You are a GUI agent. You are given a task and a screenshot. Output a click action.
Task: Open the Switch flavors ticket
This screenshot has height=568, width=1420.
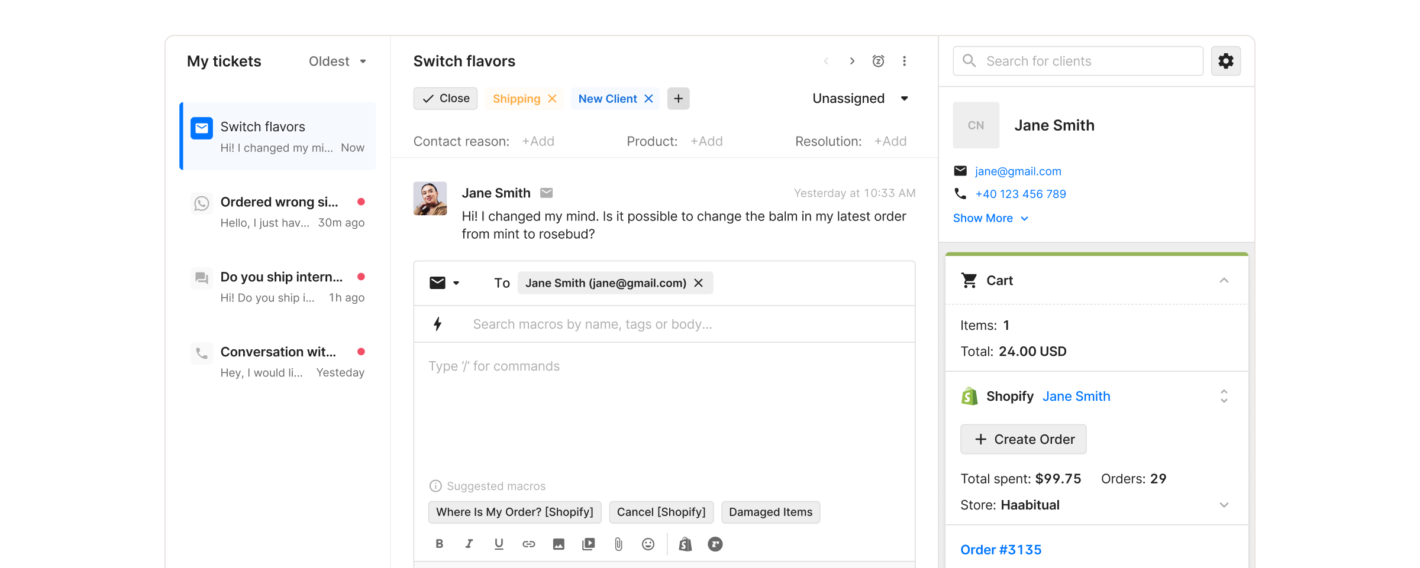coord(278,136)
